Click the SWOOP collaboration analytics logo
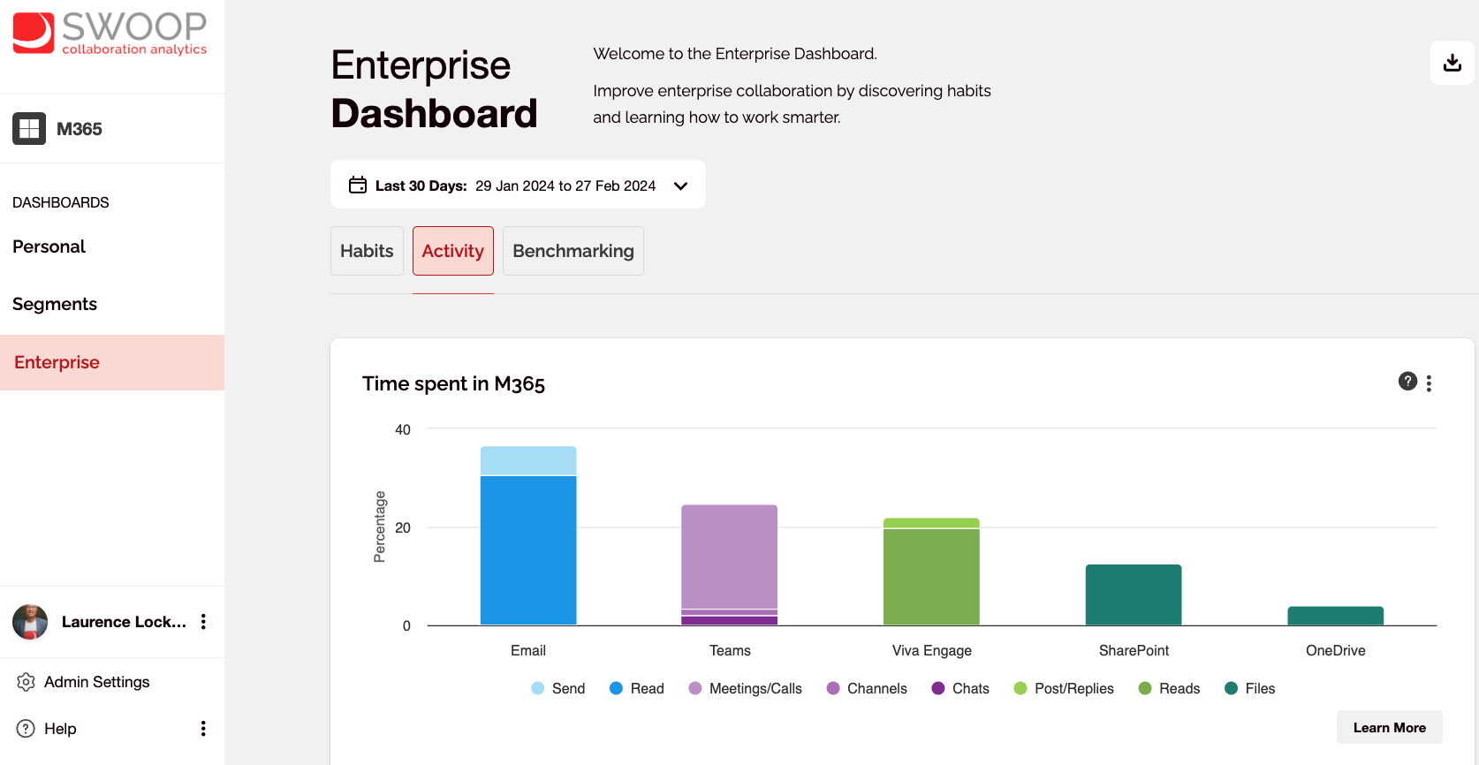The height and width of the screenshot is (765, 1479). pos(110,33)
